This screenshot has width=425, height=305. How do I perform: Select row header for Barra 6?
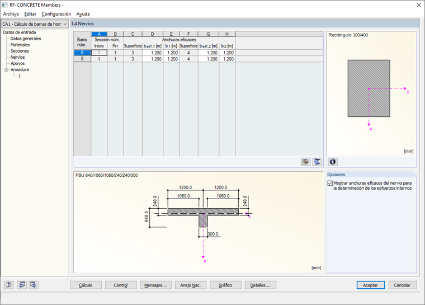tap(82, 53)
